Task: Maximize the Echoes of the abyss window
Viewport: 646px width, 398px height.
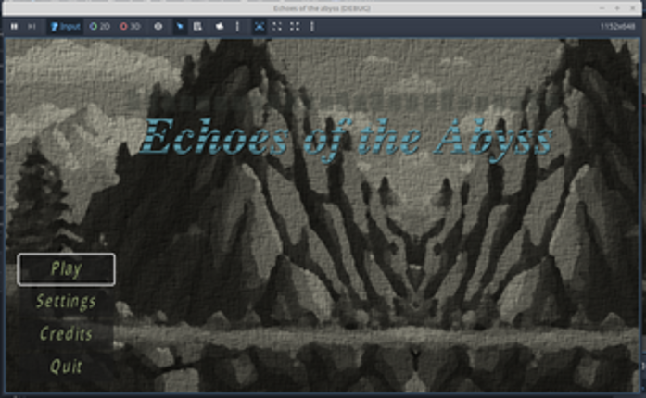Action: pyautogui.click(x=617, y=7)
